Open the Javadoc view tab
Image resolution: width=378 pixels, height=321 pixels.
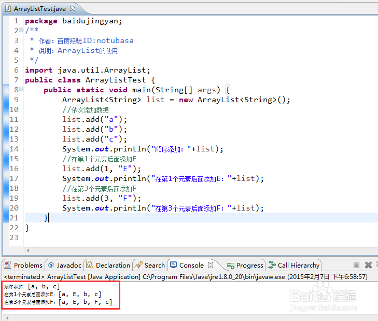(x=65, y=265)
